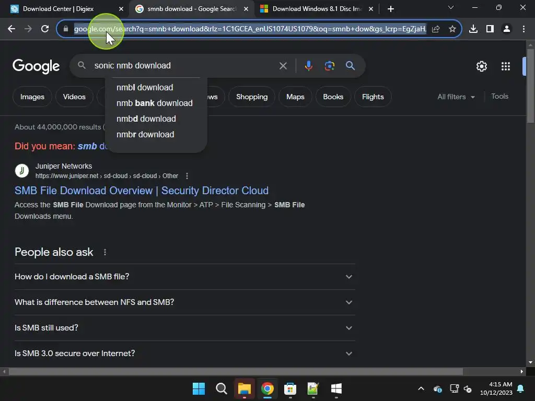Click the lock site info icon

tap(66, 29)
